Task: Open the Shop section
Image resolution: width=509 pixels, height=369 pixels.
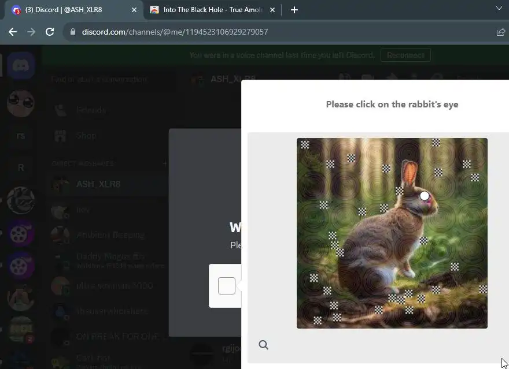Action: [x=107, y=136]
